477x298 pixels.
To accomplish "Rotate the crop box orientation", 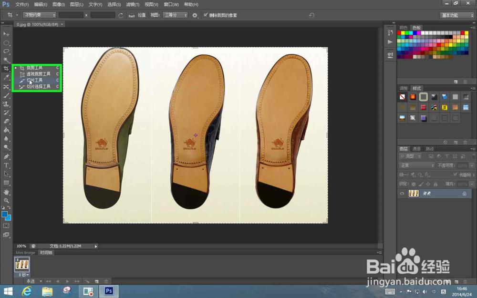I will 121,15.
